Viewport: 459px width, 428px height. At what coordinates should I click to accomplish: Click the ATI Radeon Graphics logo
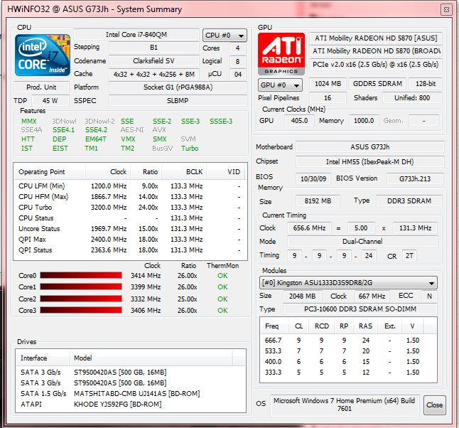281,54
